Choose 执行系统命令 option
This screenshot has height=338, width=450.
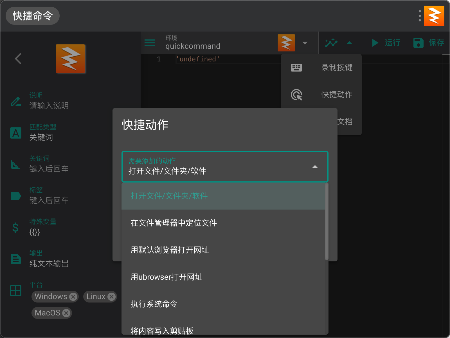coord(223,304)
